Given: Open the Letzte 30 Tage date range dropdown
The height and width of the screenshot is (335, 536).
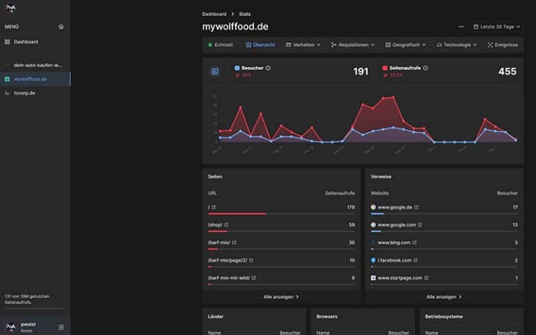Looking at the screenshot, I should coord(497,27).
